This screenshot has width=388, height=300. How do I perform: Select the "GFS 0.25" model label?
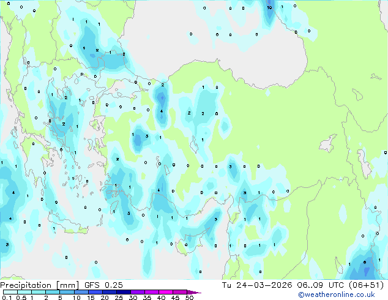(103, 285)
